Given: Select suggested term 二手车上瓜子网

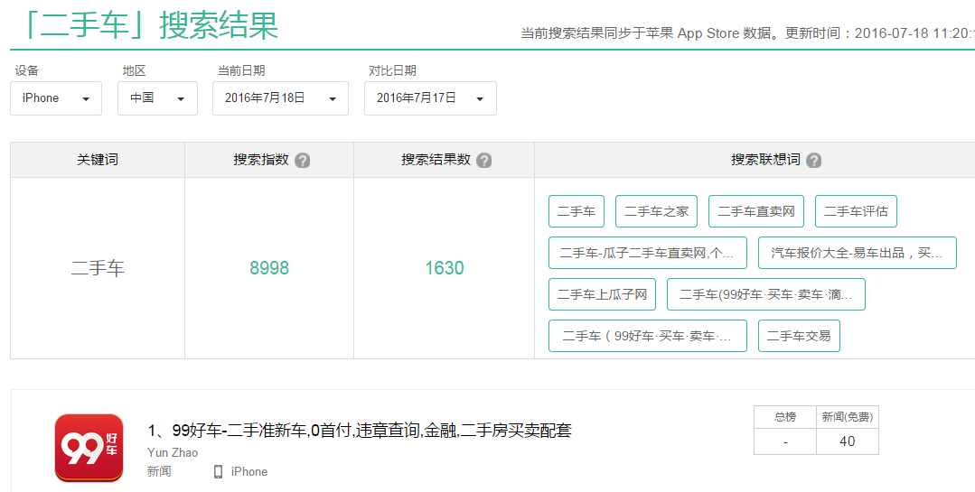Looking at the screenshot, I should pos(602,294).
